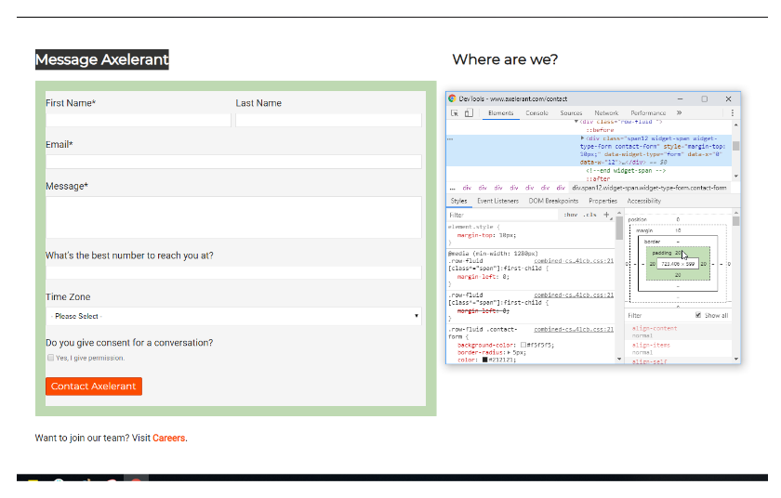Open the Sources tab
This screenshot has height=498, width=781.
(571, 113)
